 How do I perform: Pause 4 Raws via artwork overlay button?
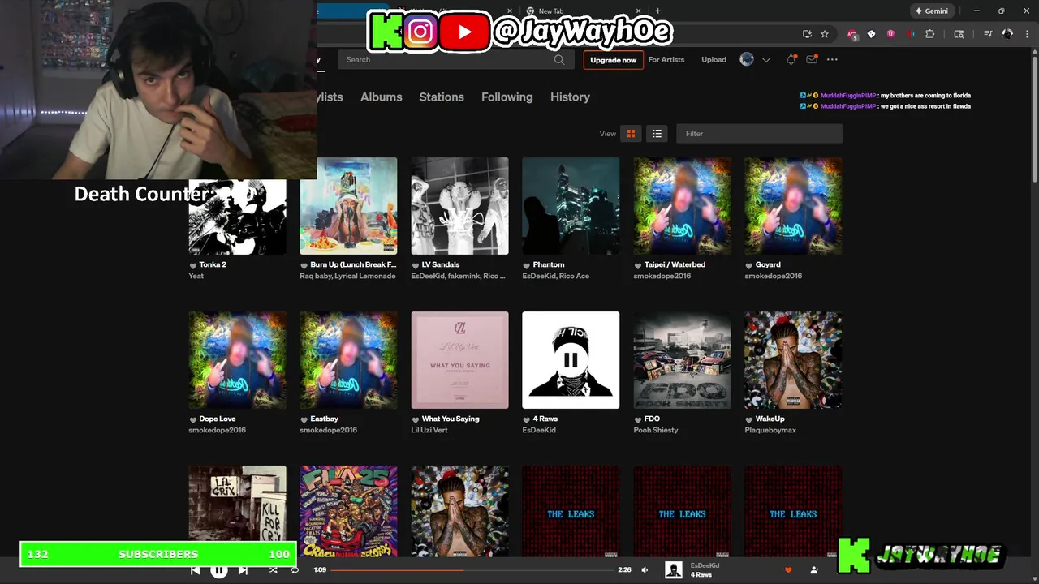tap(571, 360)
